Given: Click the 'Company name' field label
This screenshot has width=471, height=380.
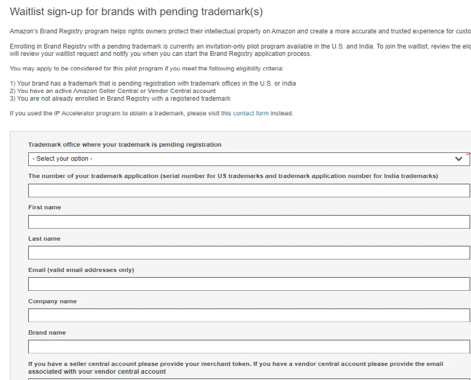Looking at the screenshot, I should [x=52, y=301].
